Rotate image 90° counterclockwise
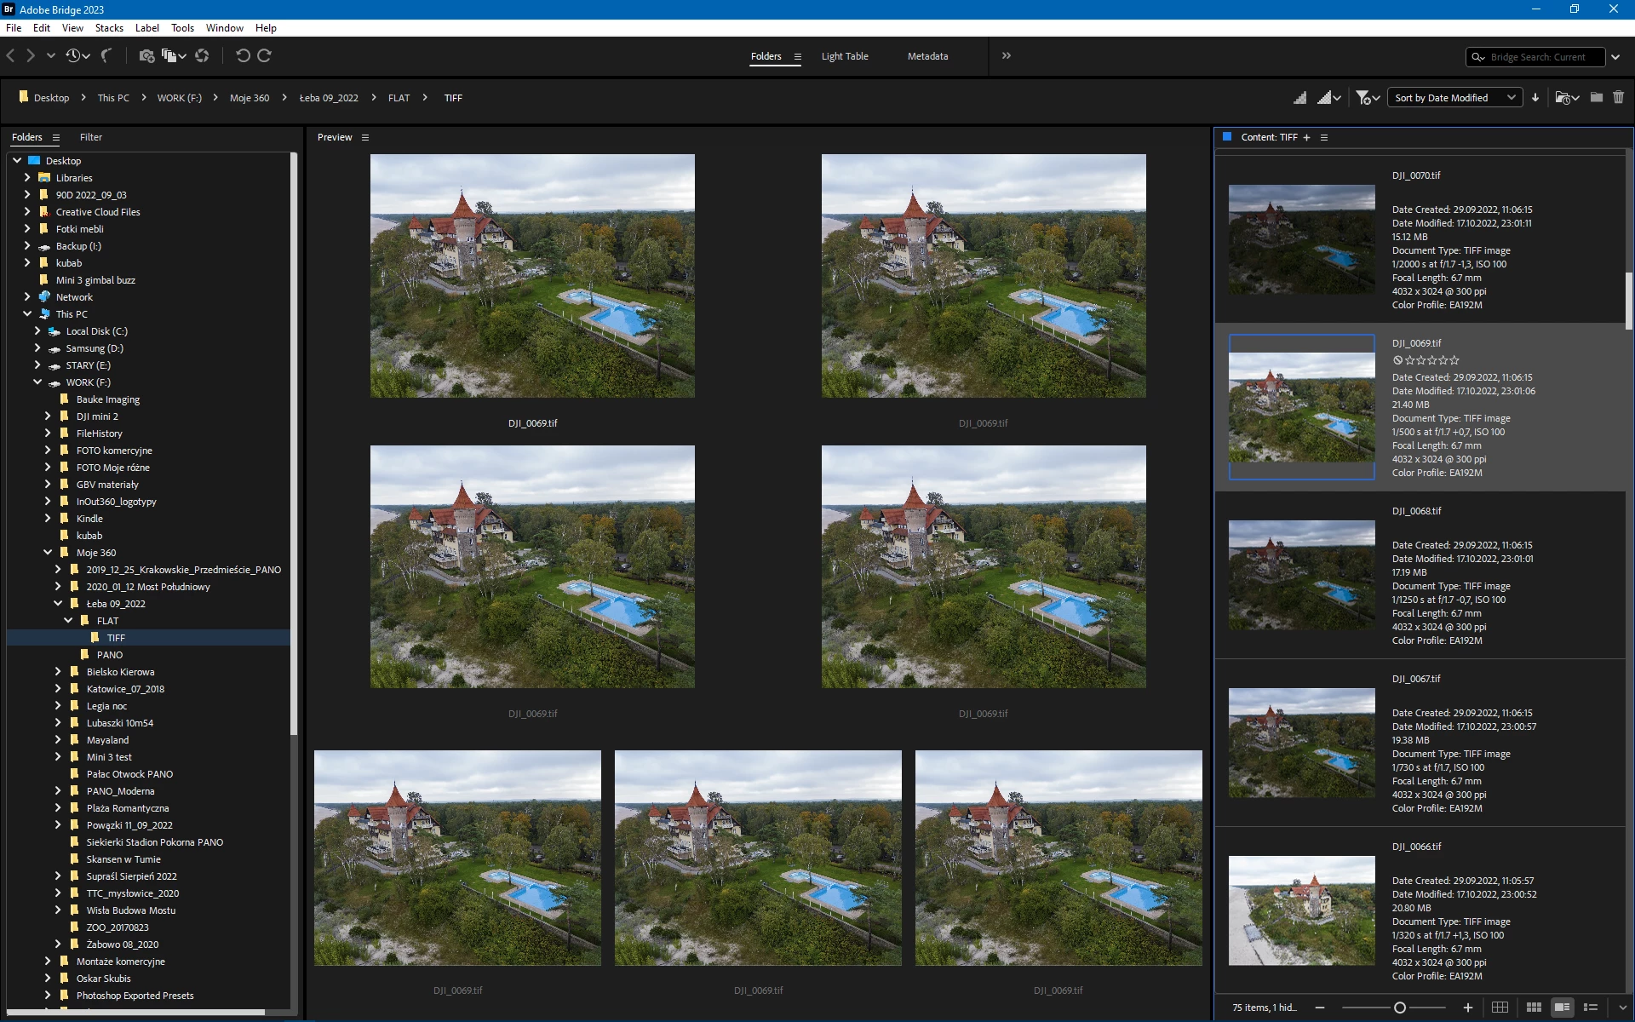The height and width of the screenshot is (1022, 1635). point(243,56)
